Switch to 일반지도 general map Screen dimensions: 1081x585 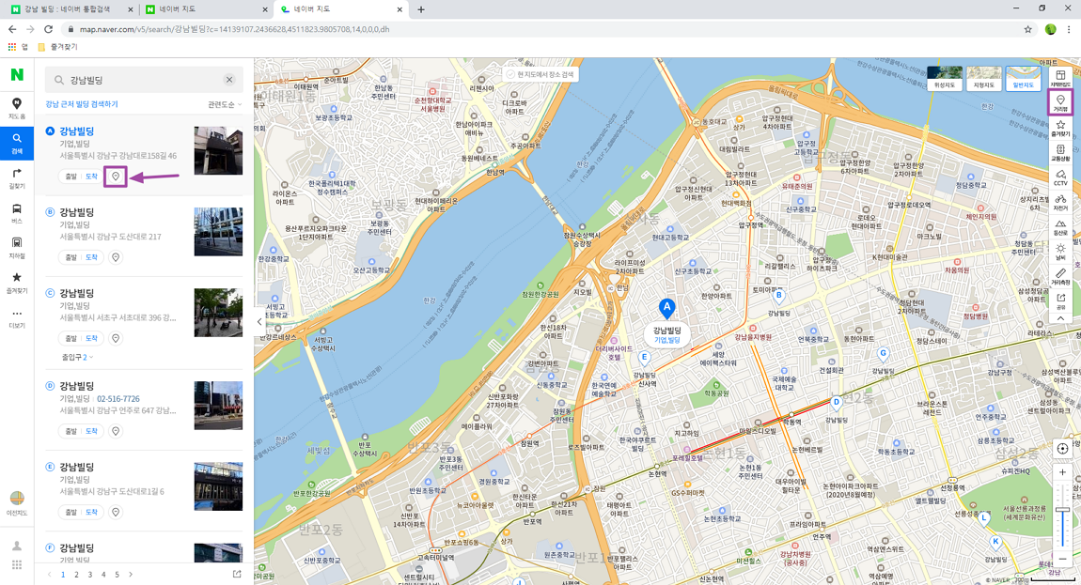[x=1023, y=79]
